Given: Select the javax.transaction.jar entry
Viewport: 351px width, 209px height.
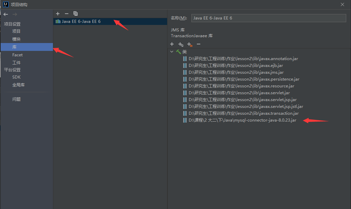Looking at the screenshot, I should point(244,113).
